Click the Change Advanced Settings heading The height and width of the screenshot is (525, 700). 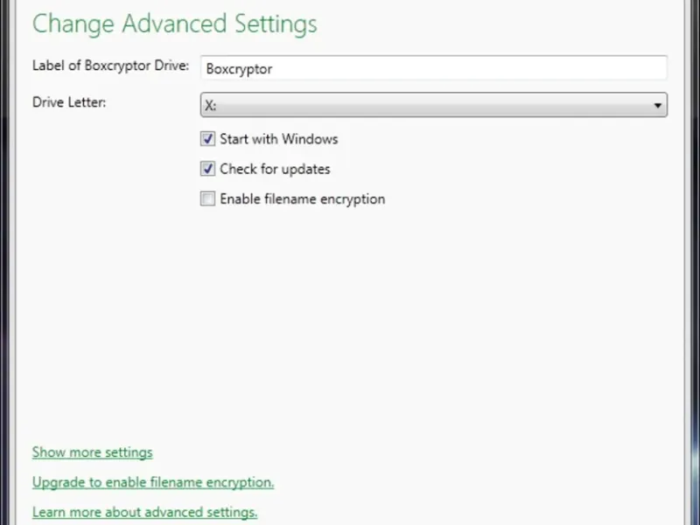pos(174,24)
